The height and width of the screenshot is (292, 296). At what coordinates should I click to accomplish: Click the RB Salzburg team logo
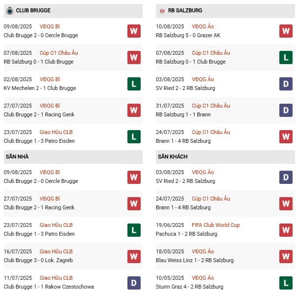click(162, 10)
